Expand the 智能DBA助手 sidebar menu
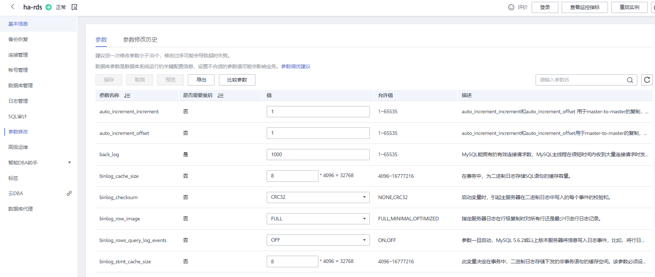655x277 pixels. pyautogui.click(x=69, y=163)
